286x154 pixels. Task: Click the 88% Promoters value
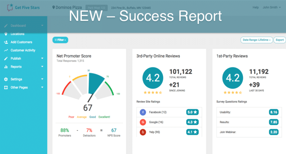click(x=64, y=130)
